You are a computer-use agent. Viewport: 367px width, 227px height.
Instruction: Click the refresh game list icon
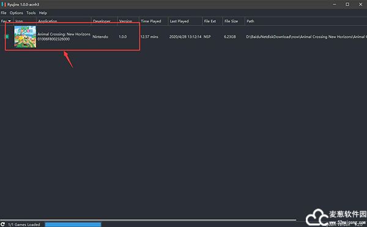tap(3, 224)
